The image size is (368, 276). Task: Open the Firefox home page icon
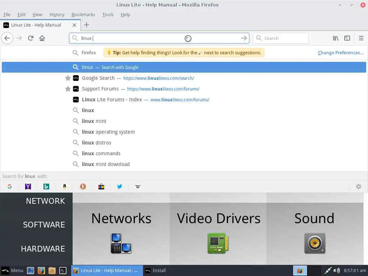click(42, 38)
